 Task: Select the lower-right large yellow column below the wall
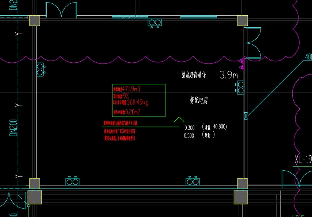click(241, 197)
